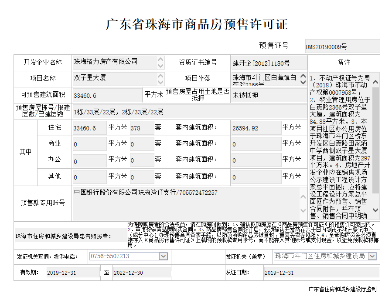
Task: Click the residential area field 33460.6
Action: [89, 128]
